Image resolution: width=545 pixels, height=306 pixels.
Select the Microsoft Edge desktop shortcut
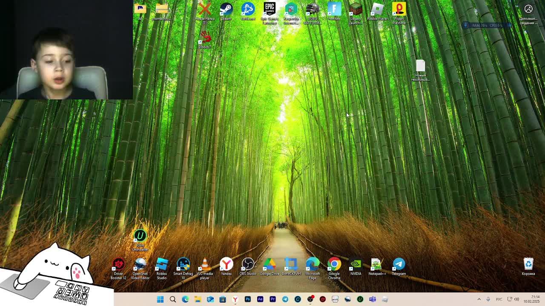[313, 269]
